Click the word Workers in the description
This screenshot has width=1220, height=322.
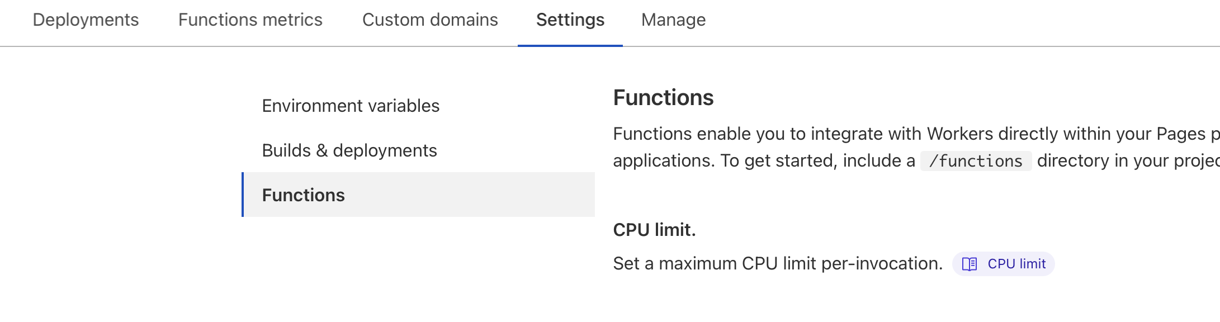(959, 134)
